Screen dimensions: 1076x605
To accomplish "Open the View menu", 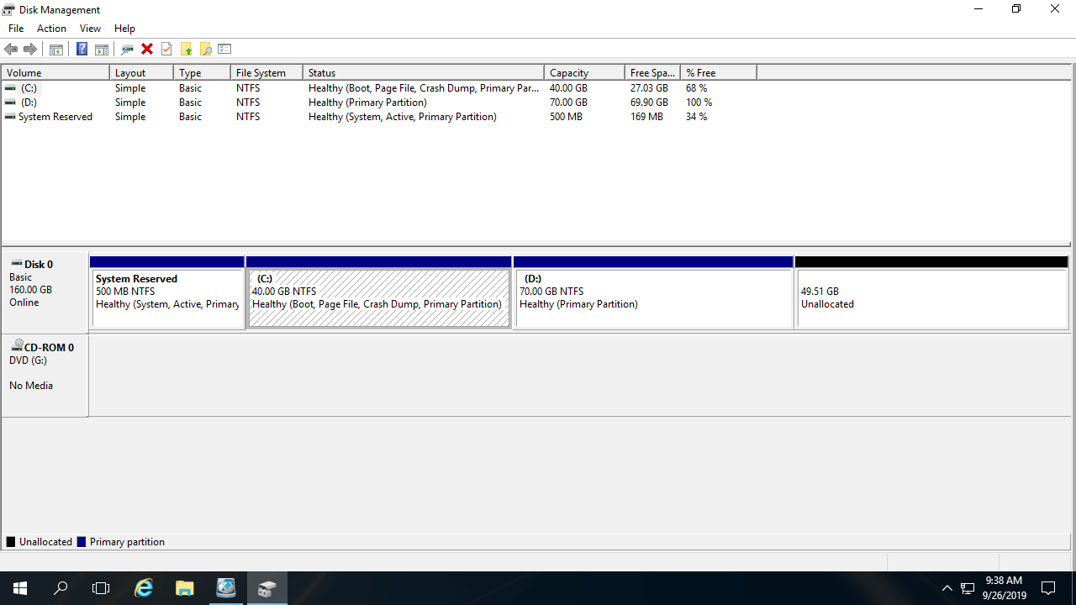I will coord(90,29).
